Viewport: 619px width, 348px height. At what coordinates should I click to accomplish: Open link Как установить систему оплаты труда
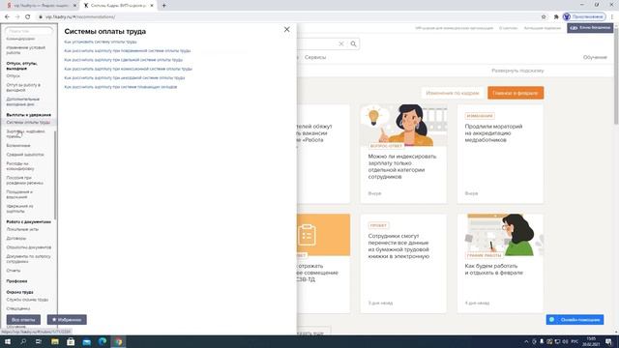click(101, 42)
